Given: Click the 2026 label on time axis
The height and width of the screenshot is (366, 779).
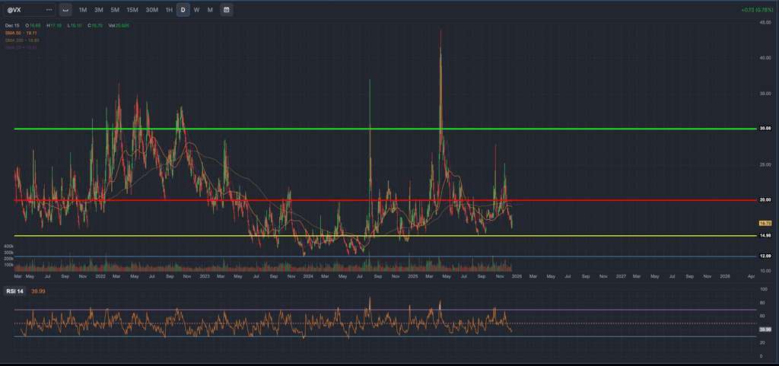Looking at the screenshot, I should tap(517, 275).
